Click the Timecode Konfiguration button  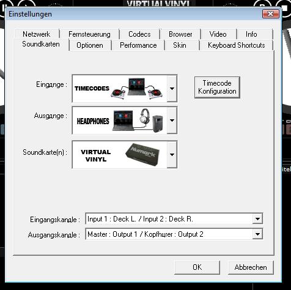(217, 87)
